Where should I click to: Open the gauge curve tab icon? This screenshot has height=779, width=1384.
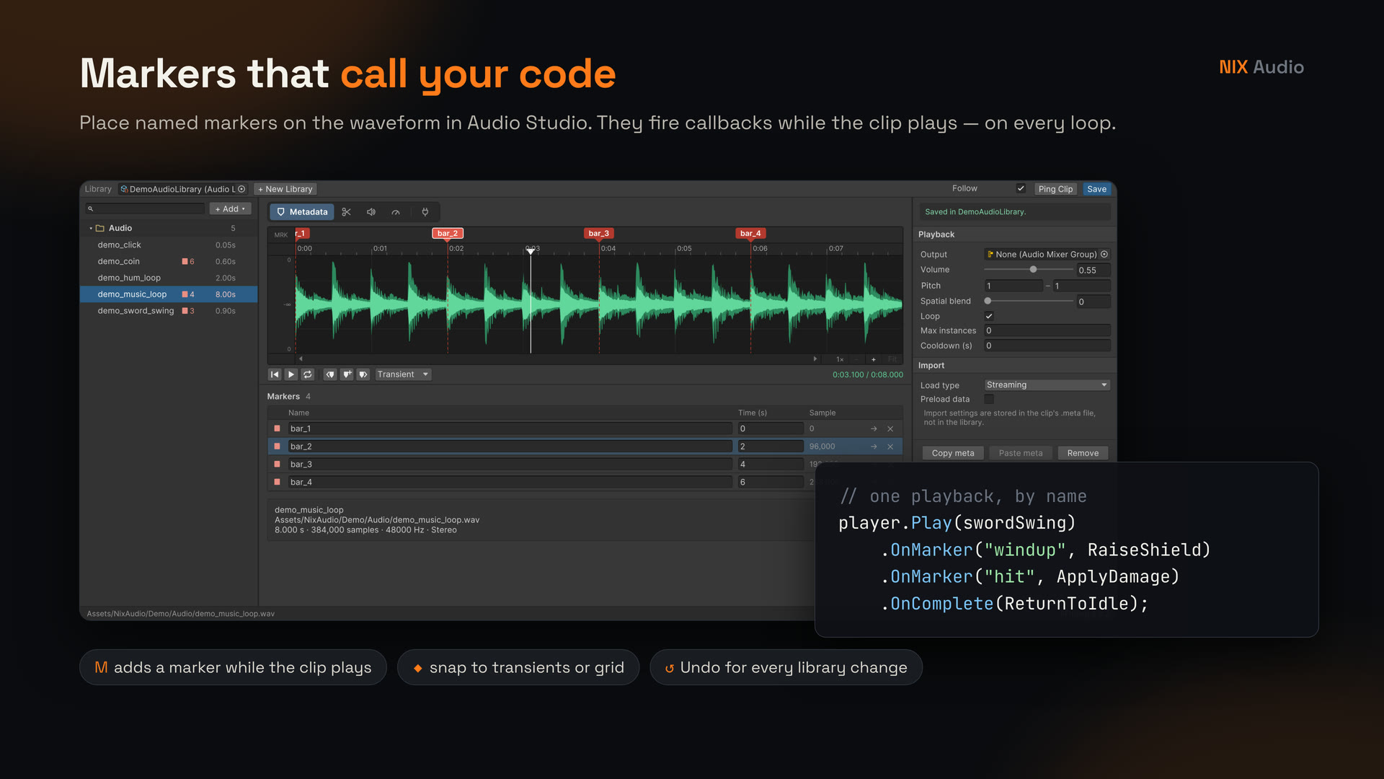(396, 212)
